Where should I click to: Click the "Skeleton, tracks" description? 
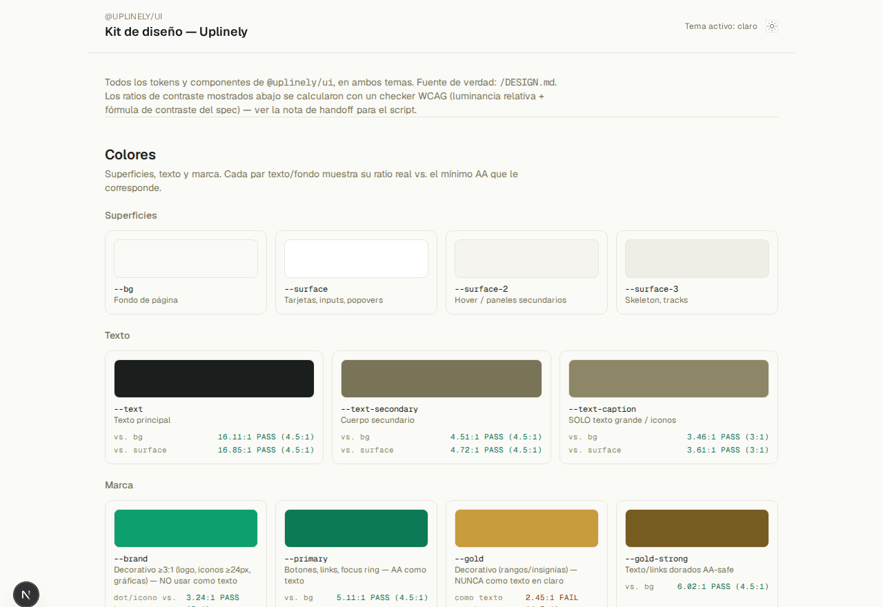click(656, 300)
